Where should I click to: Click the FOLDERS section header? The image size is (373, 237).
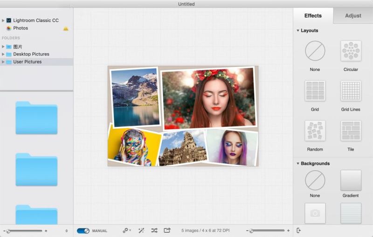tap(11, 38)
